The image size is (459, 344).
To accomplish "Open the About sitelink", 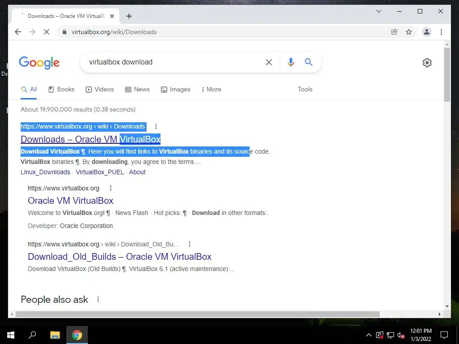I will [137, 172].
